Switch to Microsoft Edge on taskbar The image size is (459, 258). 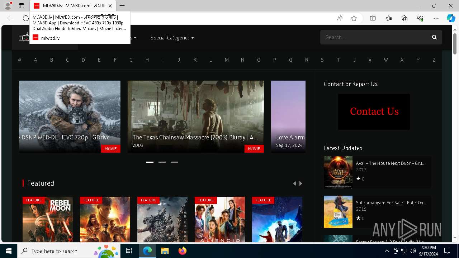(147, 251)
